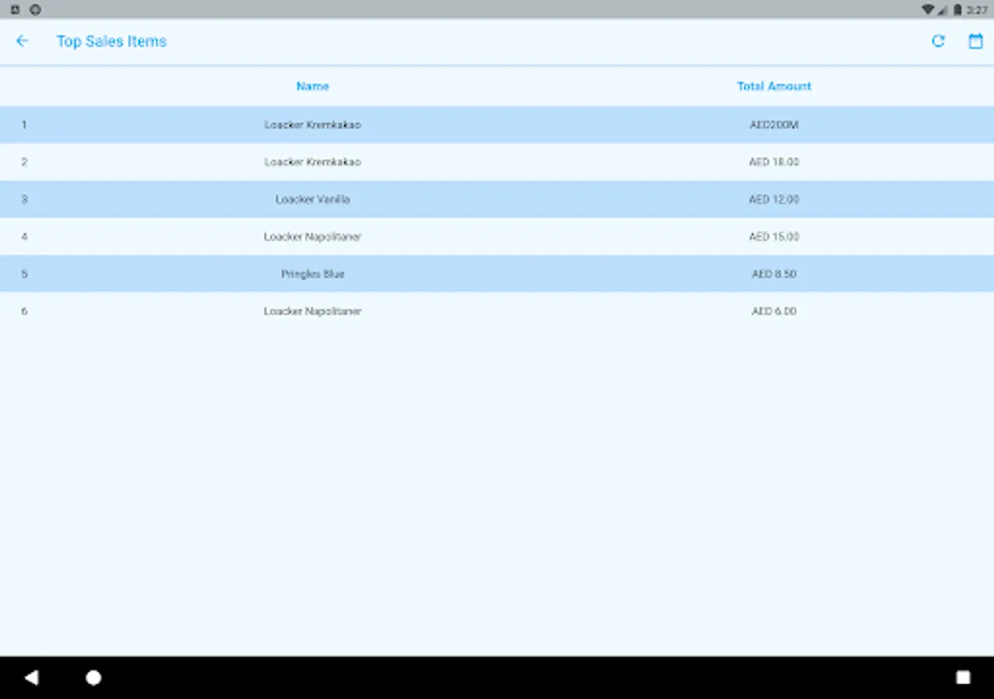Click the 'AED 6.00' amount

coord(774,311)
